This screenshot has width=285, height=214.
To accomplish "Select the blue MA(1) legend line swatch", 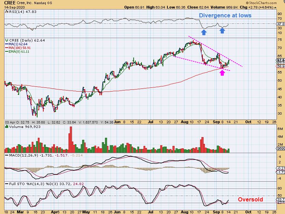I will point(7,44).
